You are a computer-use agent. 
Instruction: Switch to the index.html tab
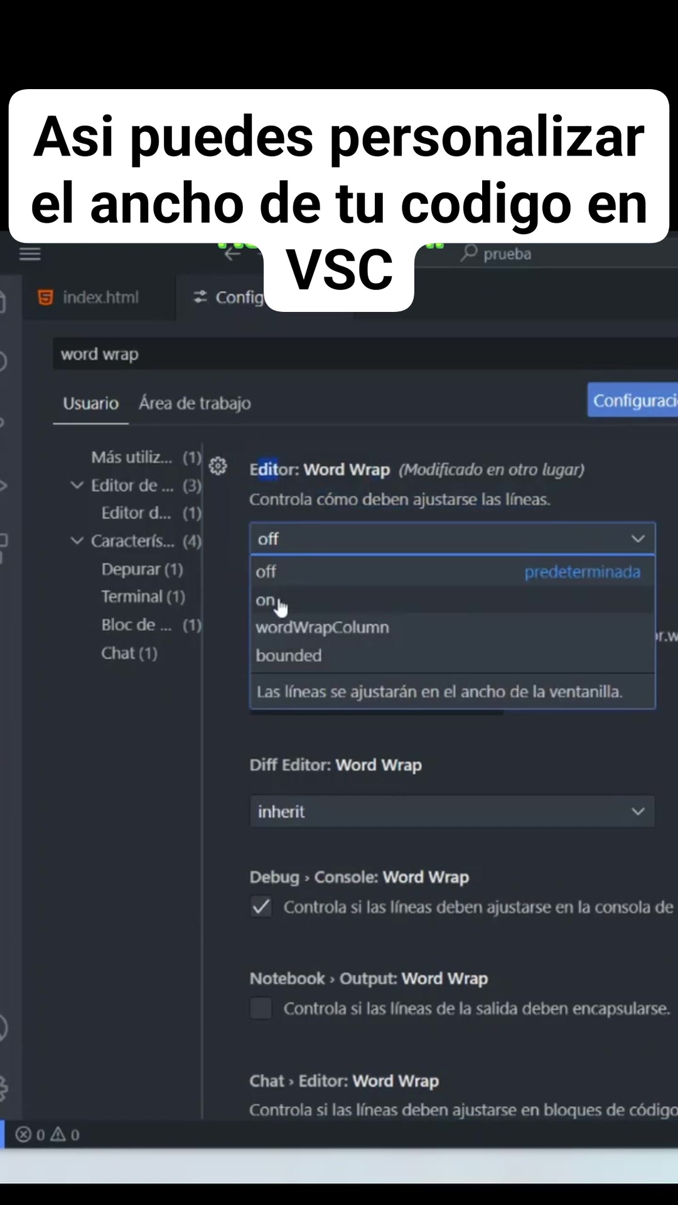[x=99, y=297]
